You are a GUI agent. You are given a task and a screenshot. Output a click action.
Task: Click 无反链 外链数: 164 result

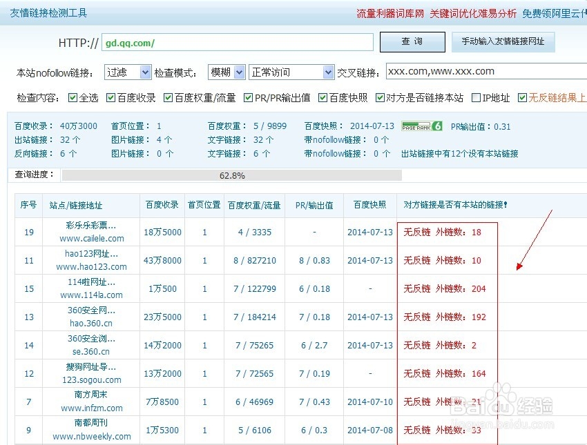click(x=444, y=373)
